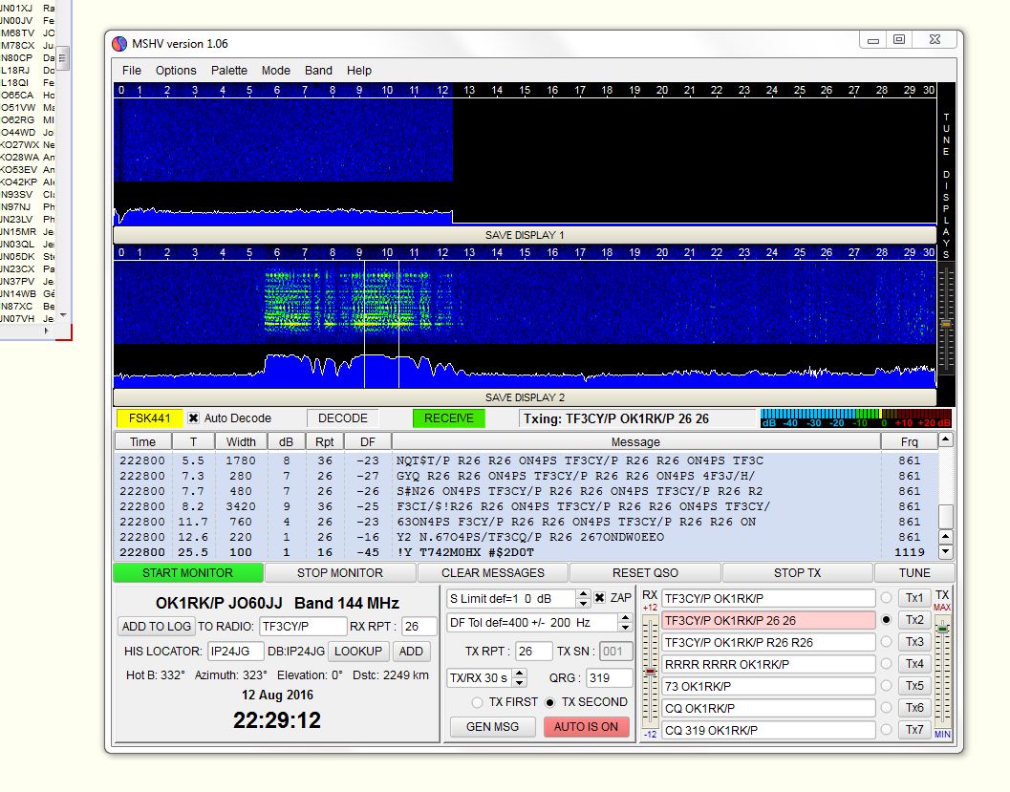Select the Tx1 message radio button
The image size is (1010, 792).
pos(887,597)
